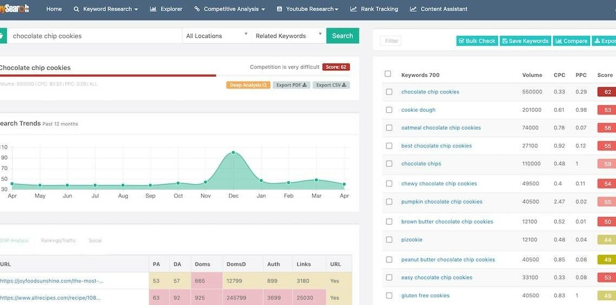Open the allrecipes.com result URL
The image size is (616, 305).
point(50,298)
